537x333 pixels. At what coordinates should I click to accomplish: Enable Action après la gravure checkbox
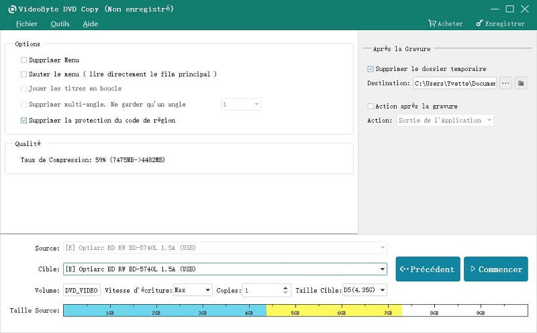371,107
